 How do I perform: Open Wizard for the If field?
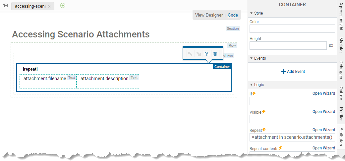[323, 93]
